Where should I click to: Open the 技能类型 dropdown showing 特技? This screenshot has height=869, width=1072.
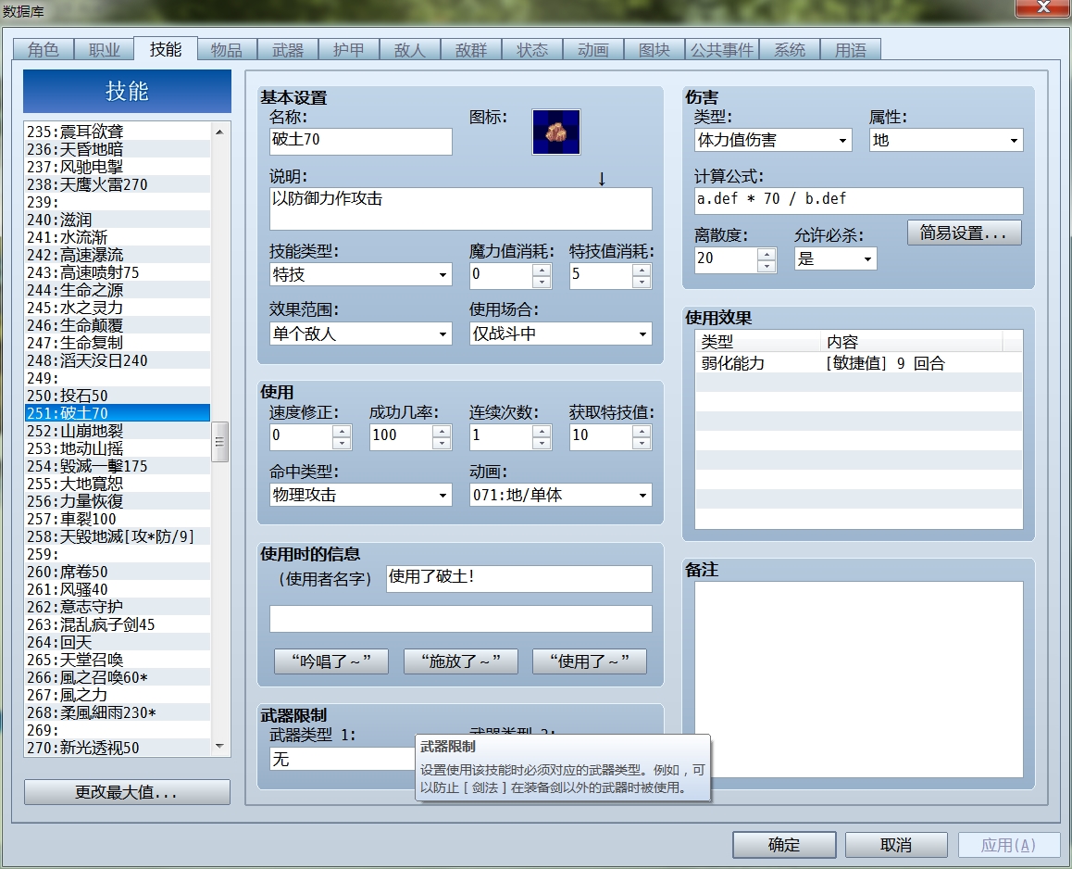(x=360, y=274)
